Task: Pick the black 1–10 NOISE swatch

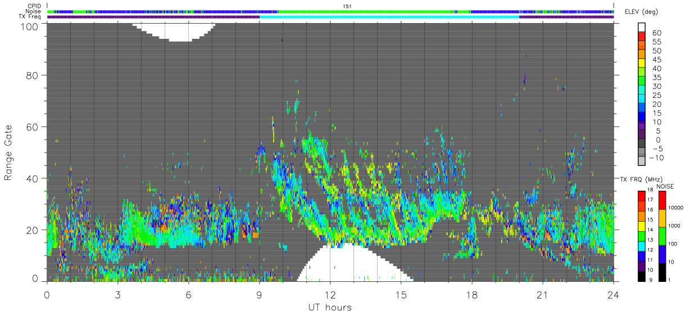Action: pos(661,272)
